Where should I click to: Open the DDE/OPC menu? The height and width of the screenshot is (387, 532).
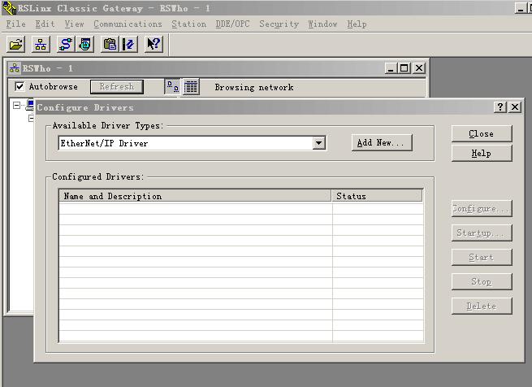coord(232,24)
